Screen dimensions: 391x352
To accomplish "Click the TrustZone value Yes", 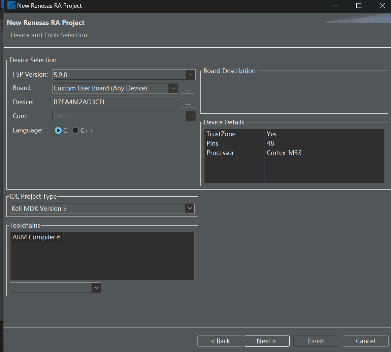I will coord(271,134).
